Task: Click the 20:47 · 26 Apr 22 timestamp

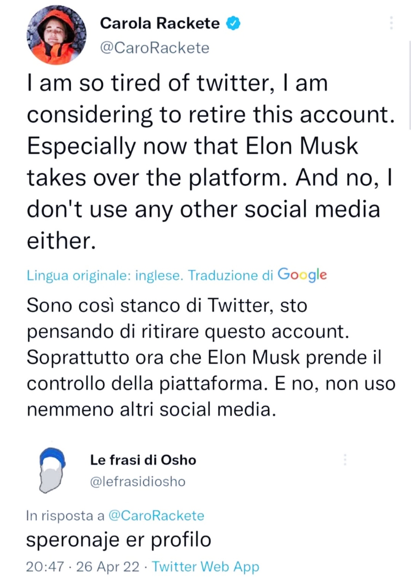Action: pos(83,567)
